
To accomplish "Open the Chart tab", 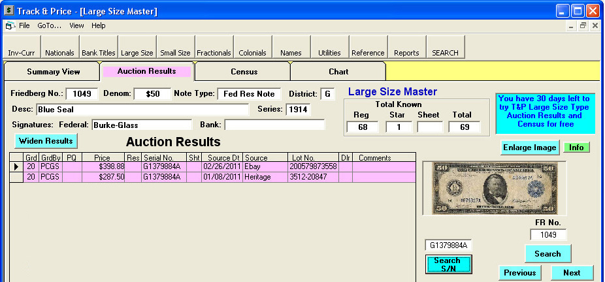I will (338, 72).
